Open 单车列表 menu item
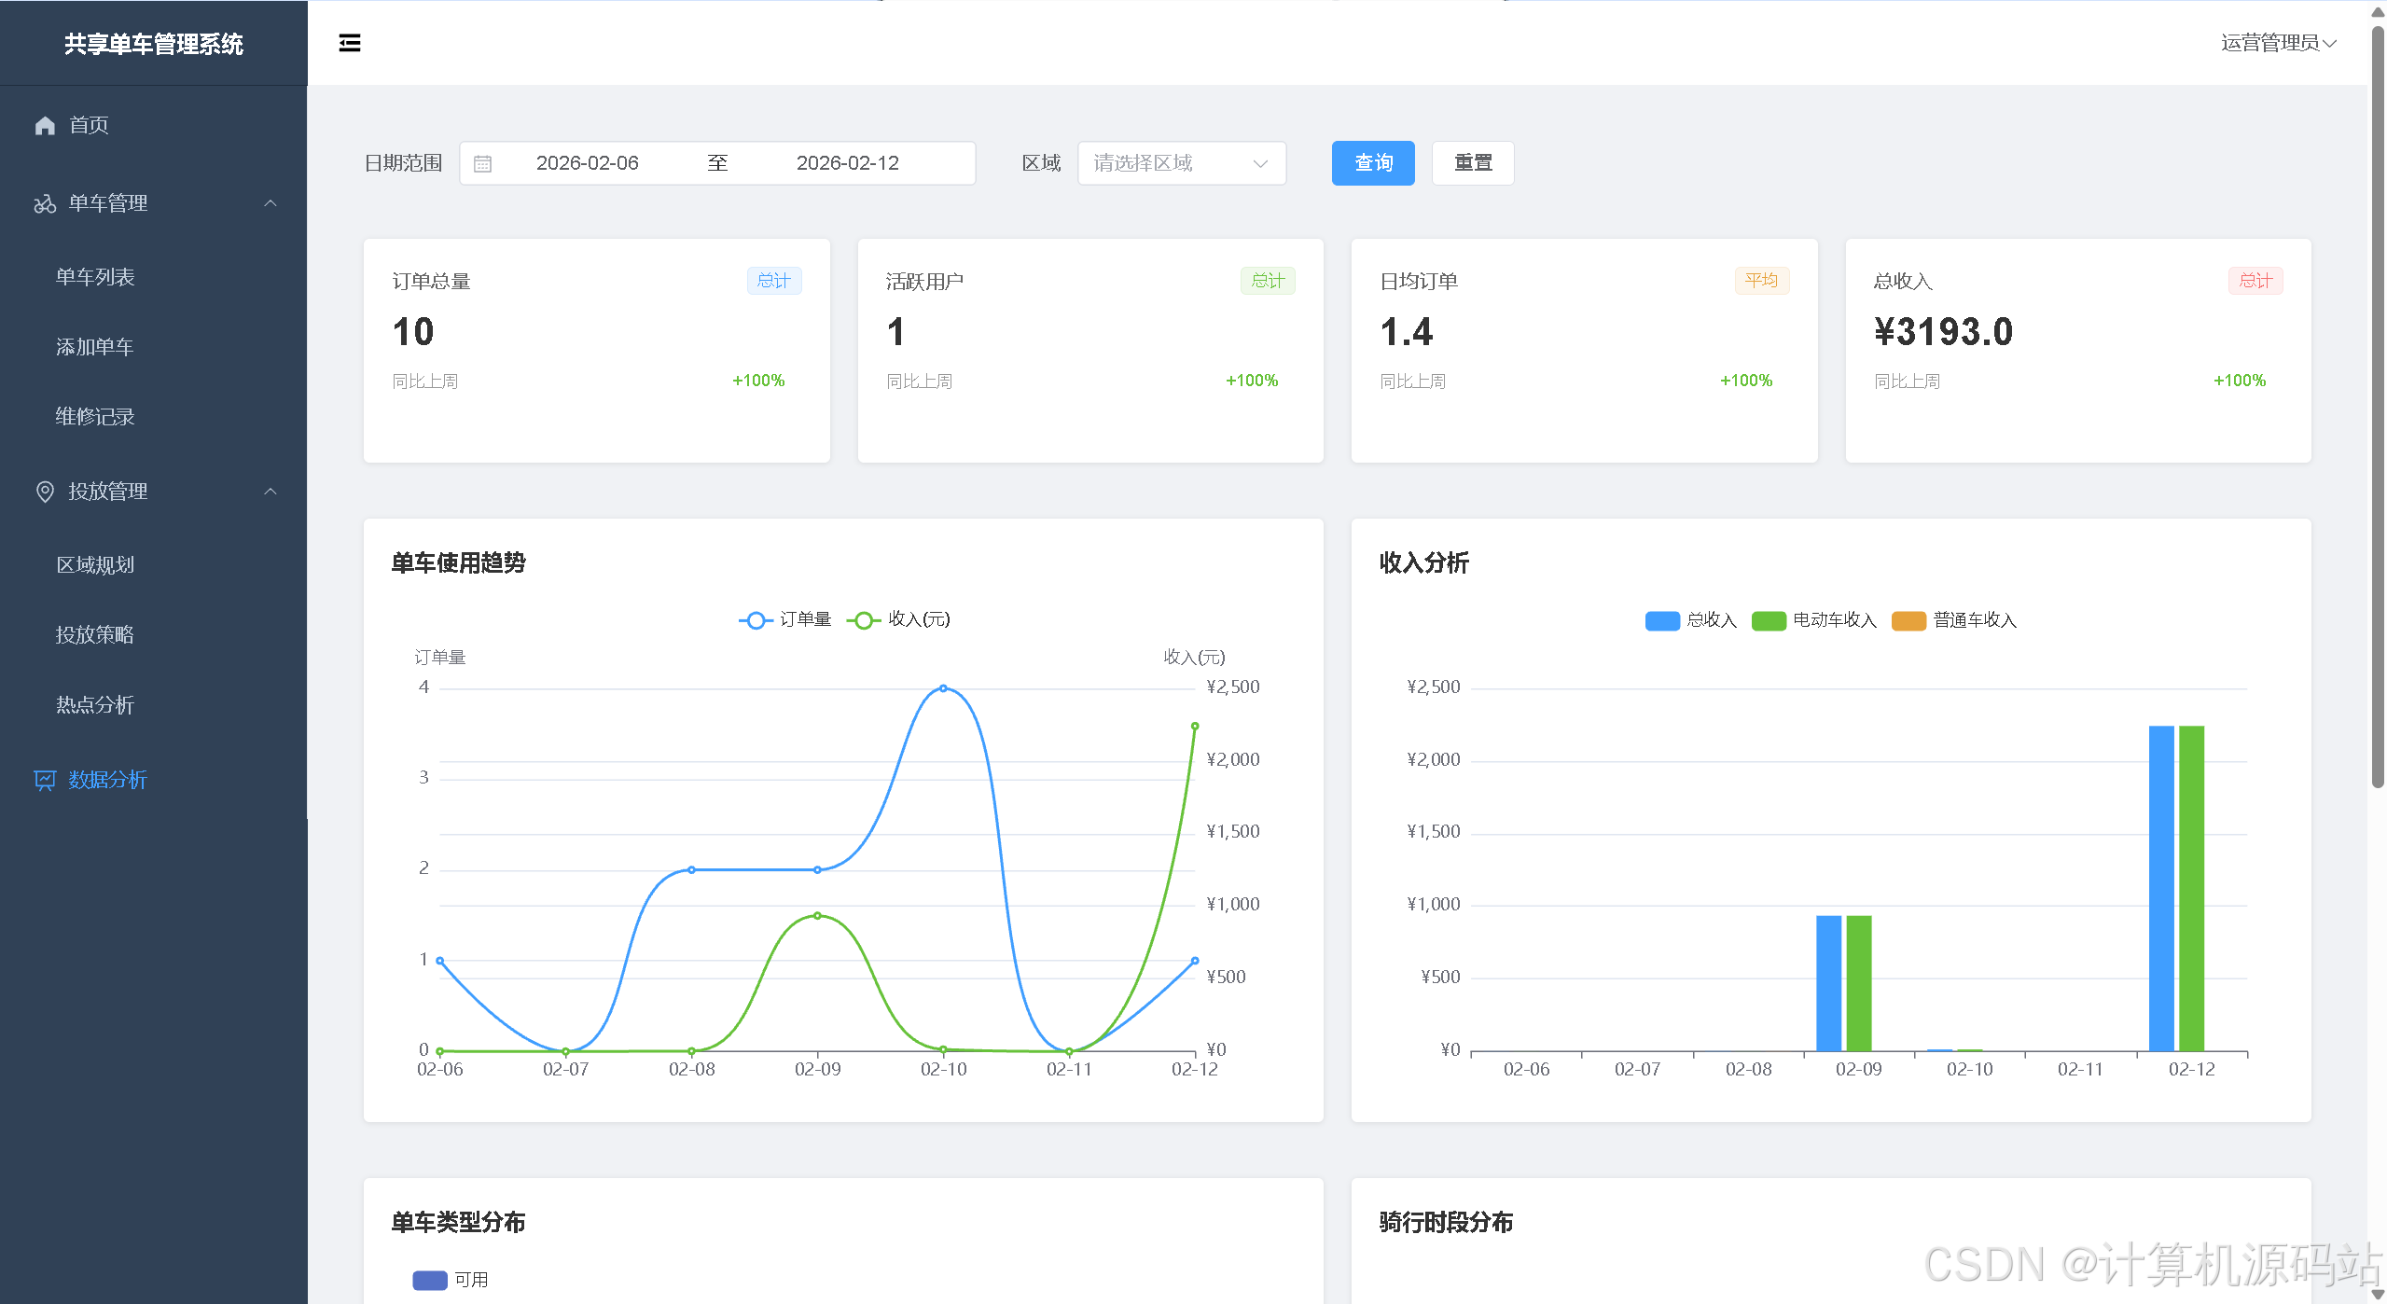2387x1304 pixels. pyautogui.click(x=95, y=277)
